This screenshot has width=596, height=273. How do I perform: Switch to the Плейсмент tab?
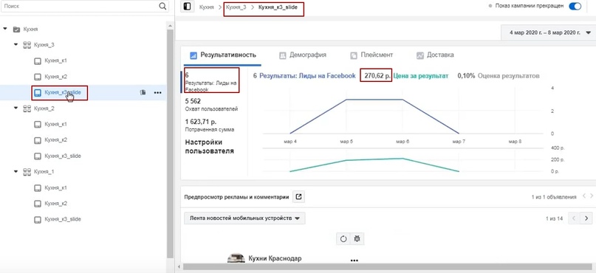click(x=371, y=55)
